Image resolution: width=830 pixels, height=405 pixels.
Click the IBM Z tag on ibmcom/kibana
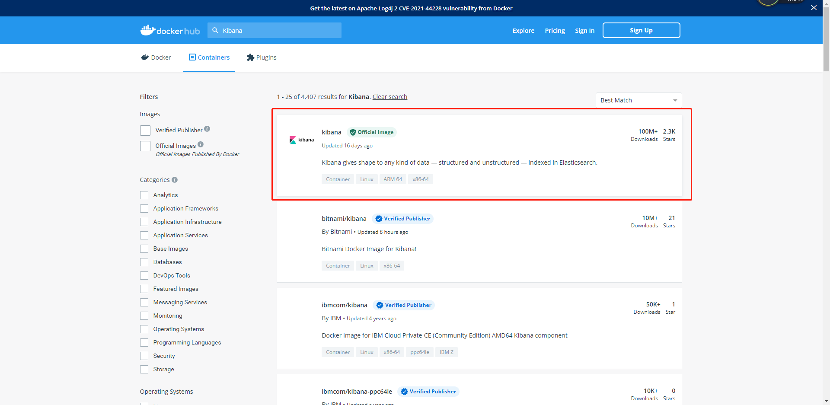(x=447, y=352)
